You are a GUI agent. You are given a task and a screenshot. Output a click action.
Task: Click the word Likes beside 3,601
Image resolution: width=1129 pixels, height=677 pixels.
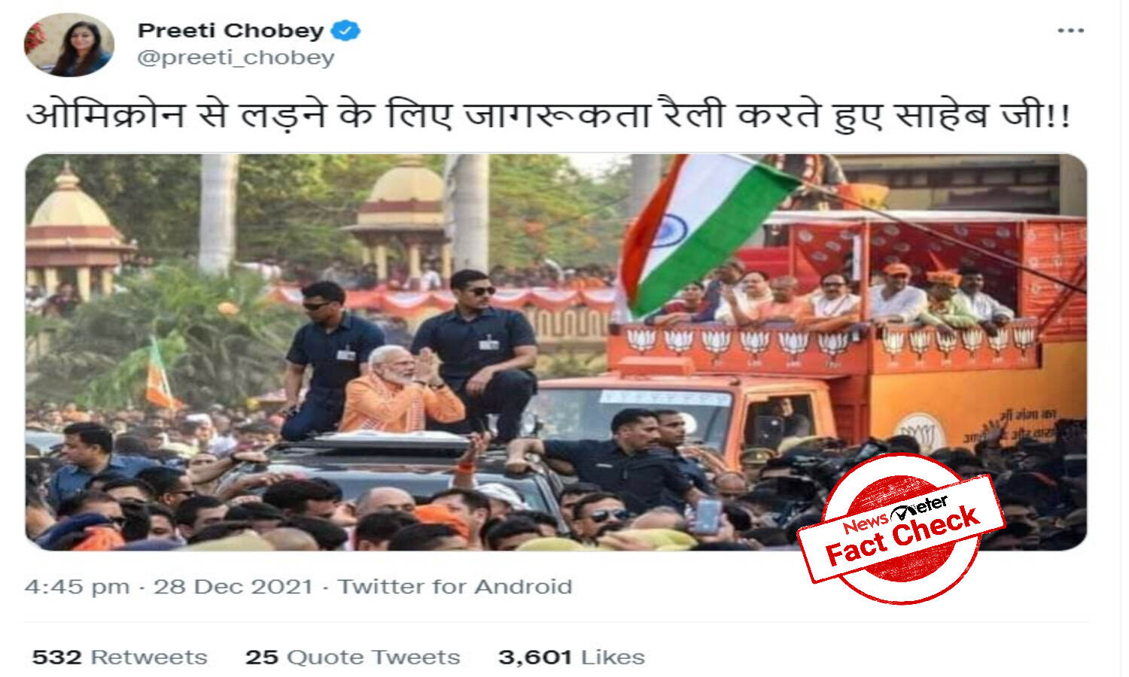coord(613,657)
